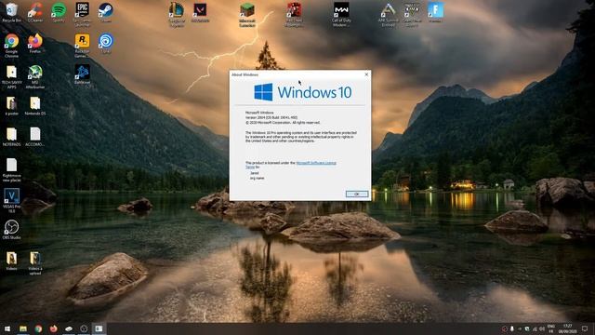
Task: Open Chrome from the taskbar
Action: (x=38, y=328)
